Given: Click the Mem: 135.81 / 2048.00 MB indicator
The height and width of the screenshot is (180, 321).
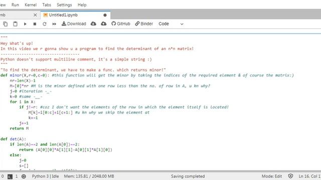Looking at the screenshot, I should tap(89, 176).
